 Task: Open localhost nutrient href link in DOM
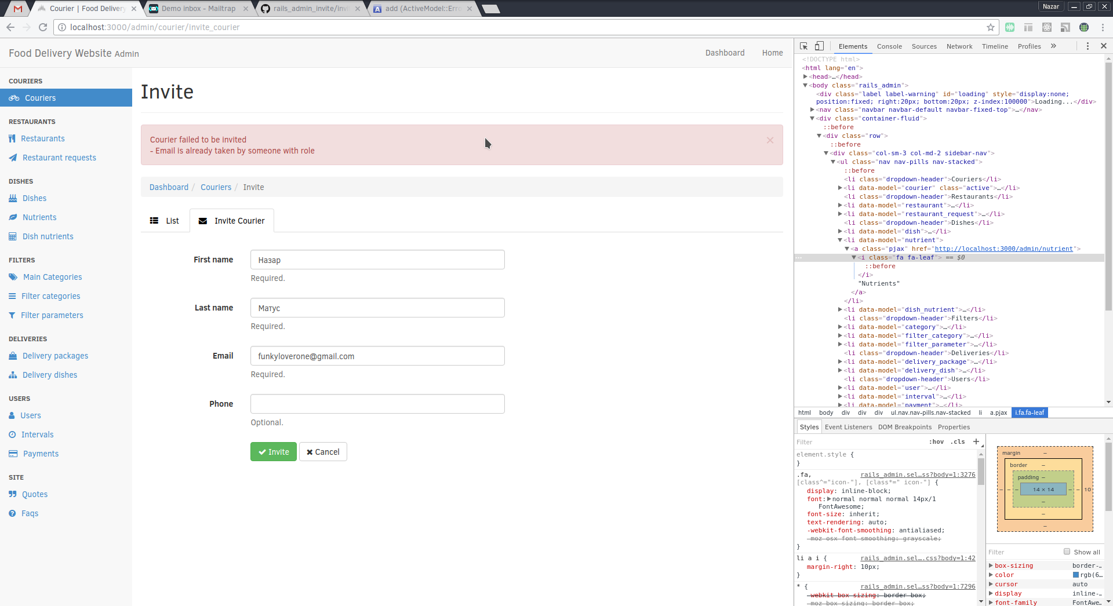1003,249
